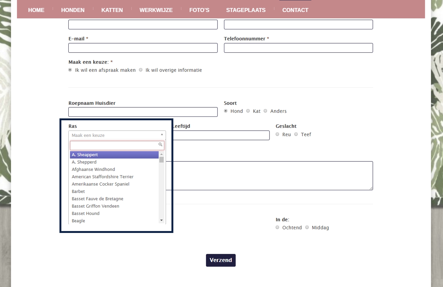Screen dimensions: 443x287
Task: Choose 'Ik wil overige informatie' option
Action: 141,70
